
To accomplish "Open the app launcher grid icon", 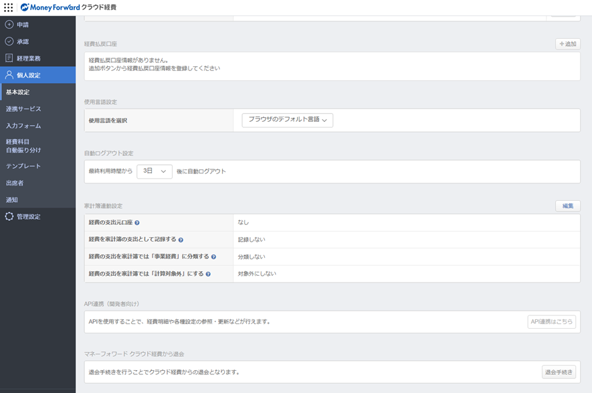I will (8, 7).
